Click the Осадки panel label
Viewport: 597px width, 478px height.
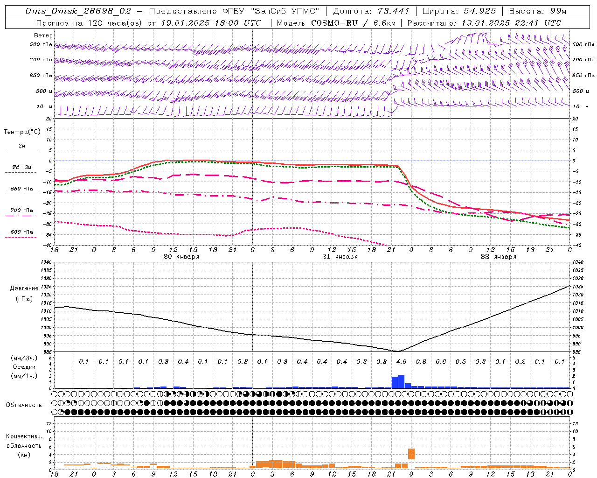click(24, 367)
